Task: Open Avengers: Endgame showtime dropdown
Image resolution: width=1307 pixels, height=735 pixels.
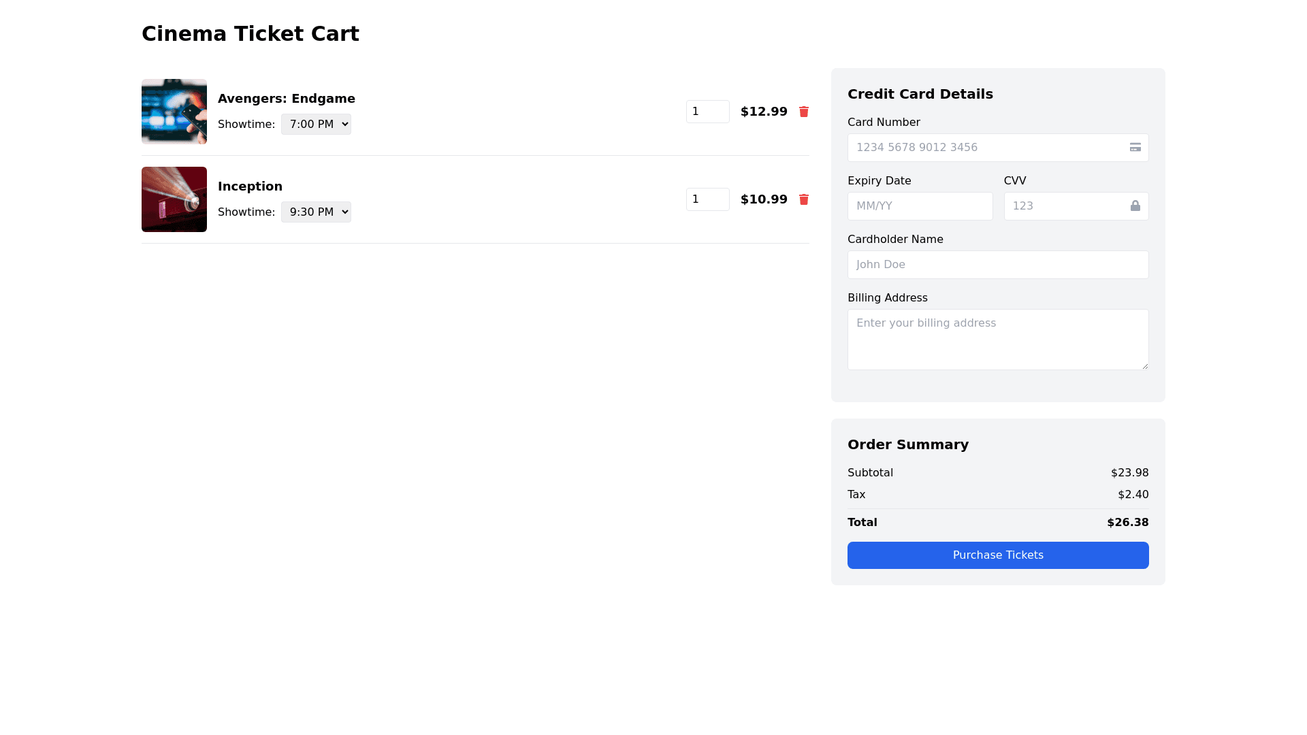Action: click(316, 125)
